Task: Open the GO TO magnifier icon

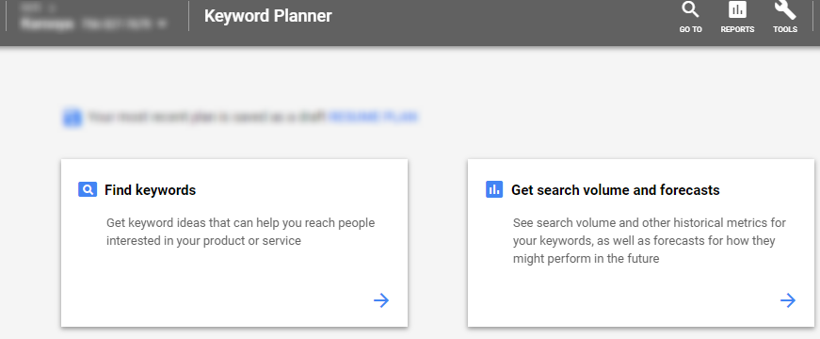Action: click(x=690, y=9)
